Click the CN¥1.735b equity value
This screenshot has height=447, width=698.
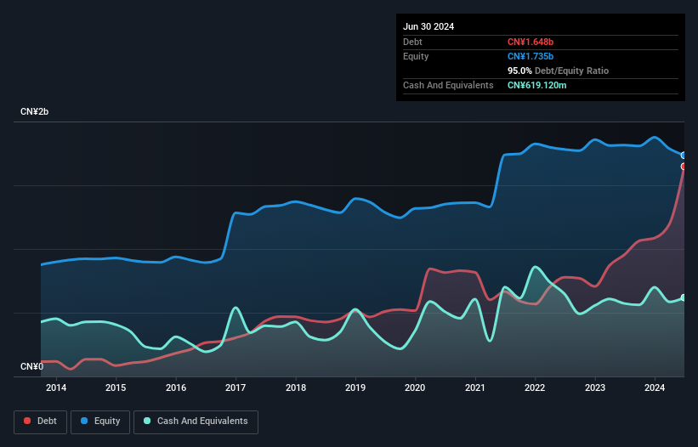[531, 56]
